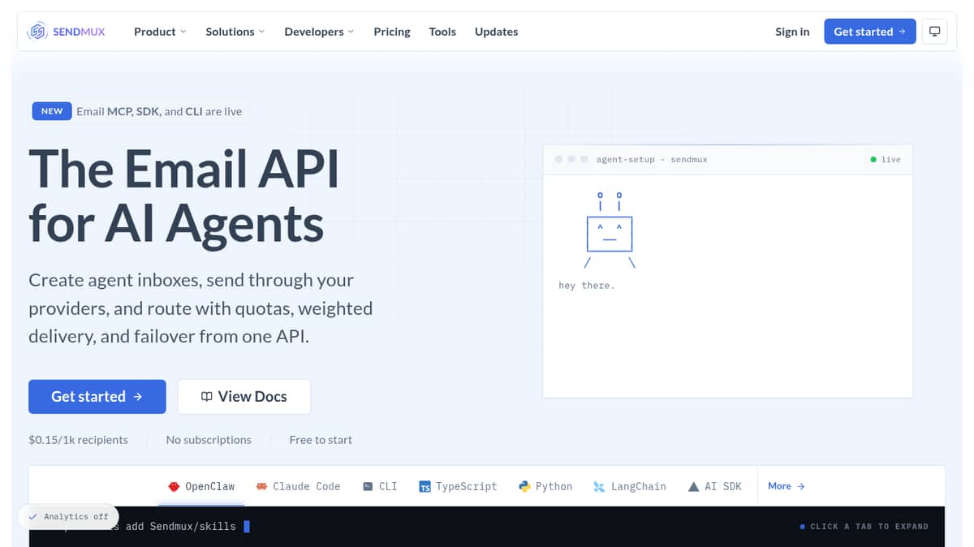Switch to the TypeScript tab
The width and height of the screenshot is (974, 547).
tap(458, 486)
